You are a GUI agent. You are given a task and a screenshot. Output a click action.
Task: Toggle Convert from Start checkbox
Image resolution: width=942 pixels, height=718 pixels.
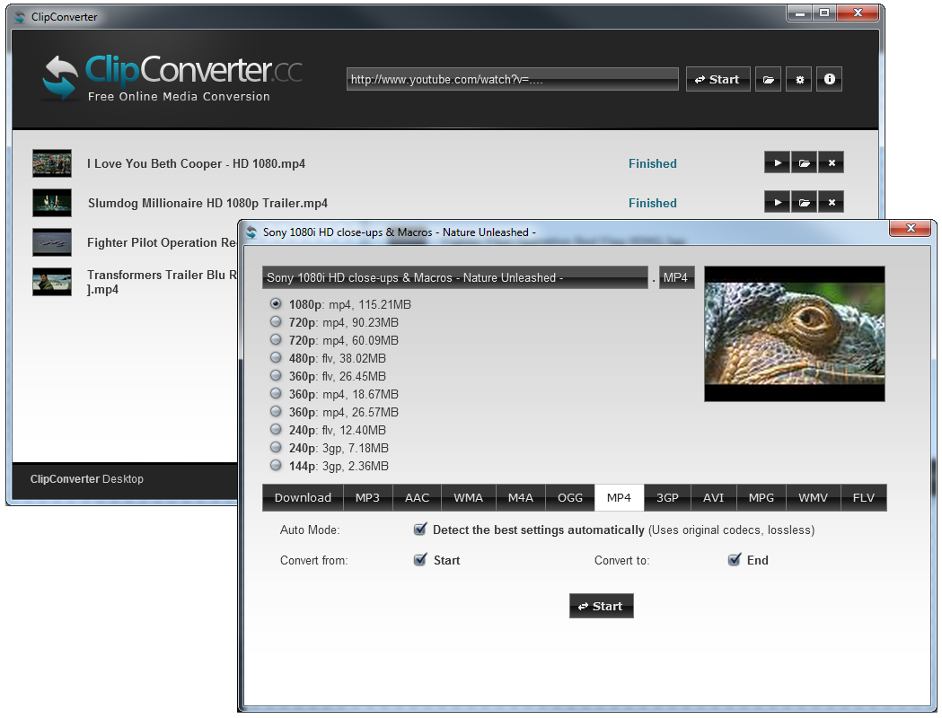pyautogui.click(x=420, y=559)
